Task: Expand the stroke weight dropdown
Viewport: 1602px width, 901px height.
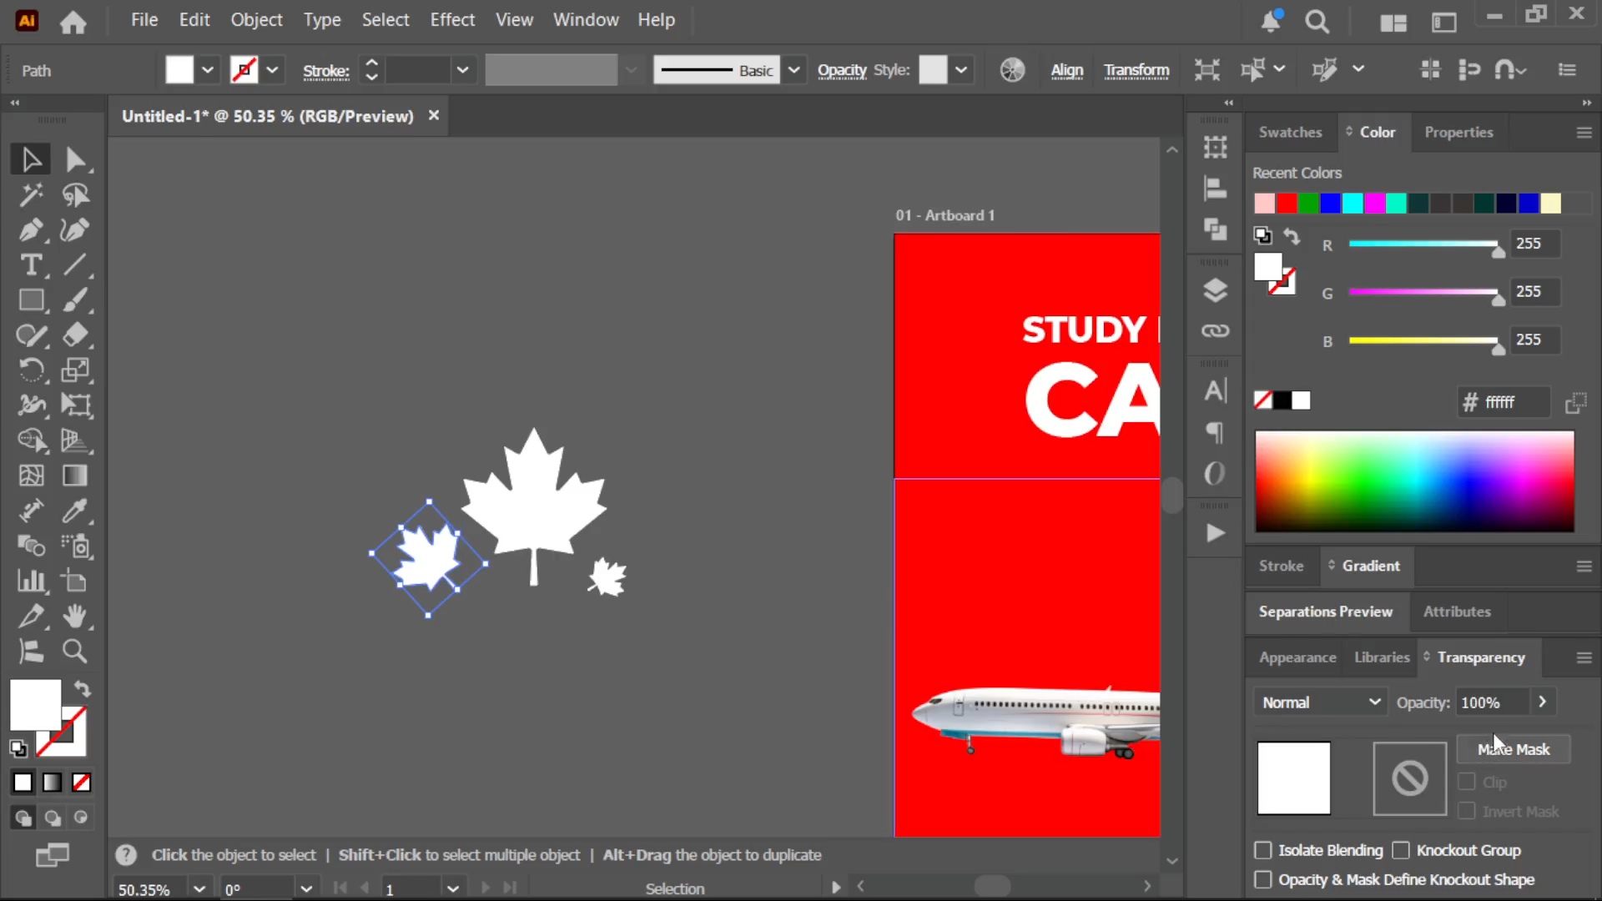Action: tap(462, 70)
